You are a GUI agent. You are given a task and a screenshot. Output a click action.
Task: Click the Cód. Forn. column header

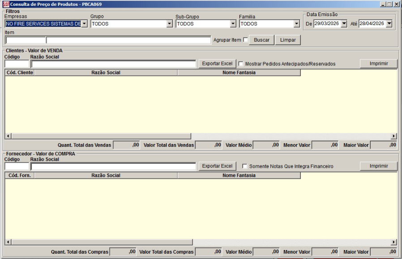tap(20, 175)
